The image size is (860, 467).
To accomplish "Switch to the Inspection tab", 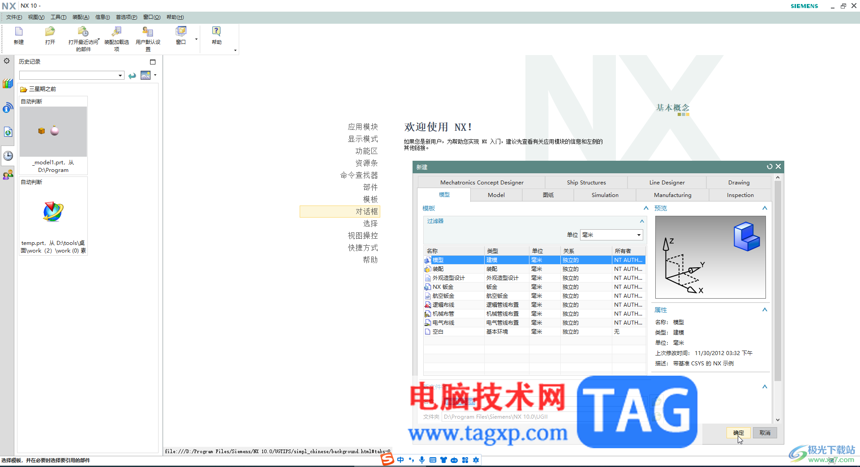I will pyautogui.click(x=740, y=195).
